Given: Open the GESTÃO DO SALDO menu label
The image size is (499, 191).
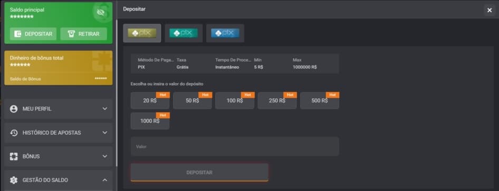Looking at the screenshot, I should click(x=45, y=180).
